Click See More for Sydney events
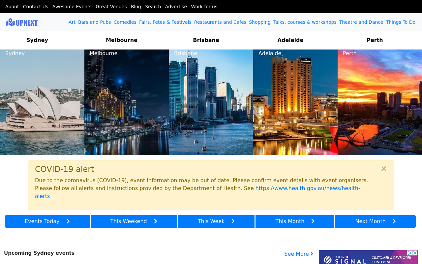The width and height of the screenshot is (422, 264). [299, 254]
